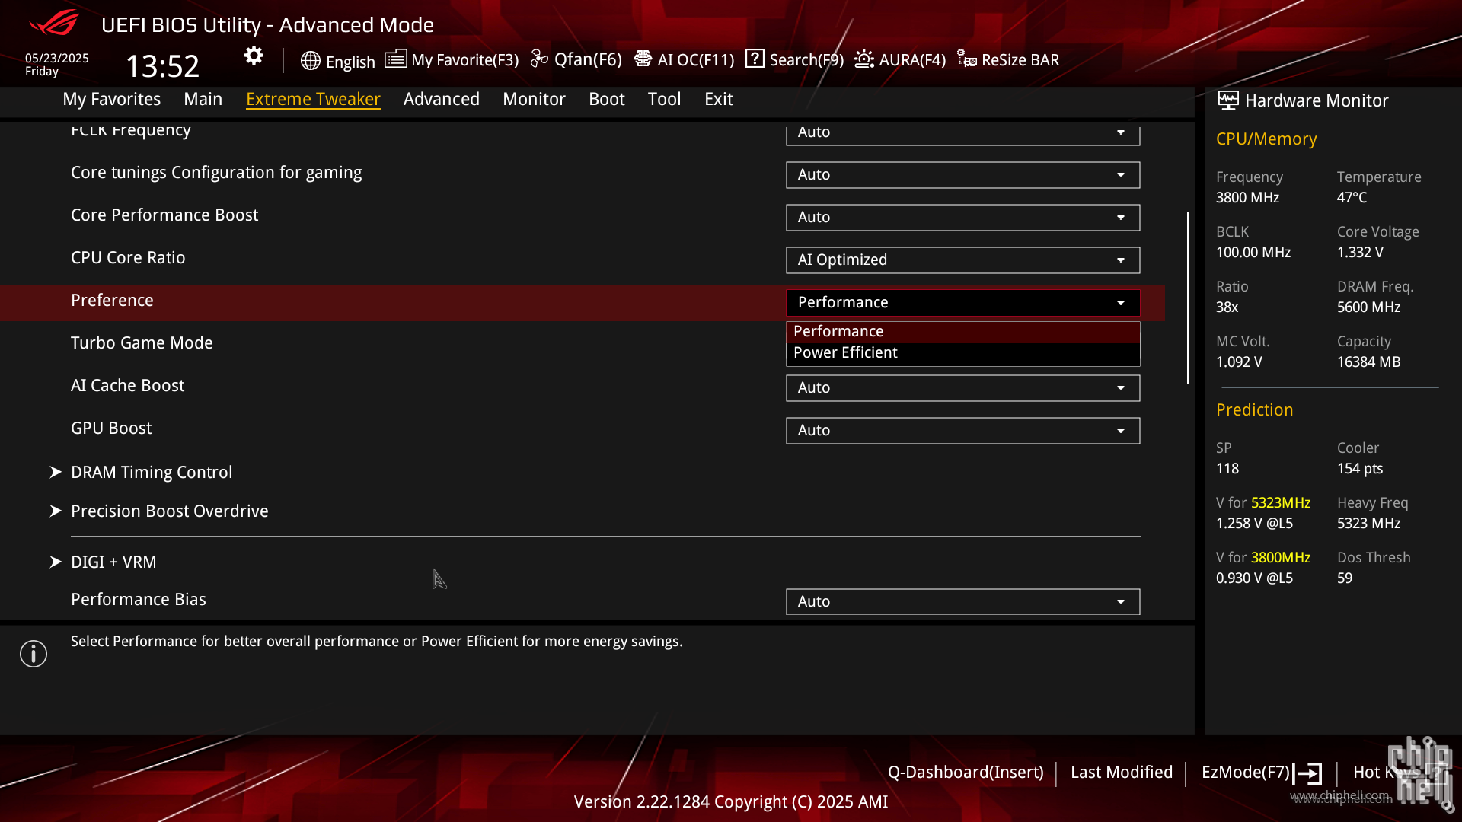Click the ROG logo icon
Viewport: 1462px width, 822px height.
(54, 23)
